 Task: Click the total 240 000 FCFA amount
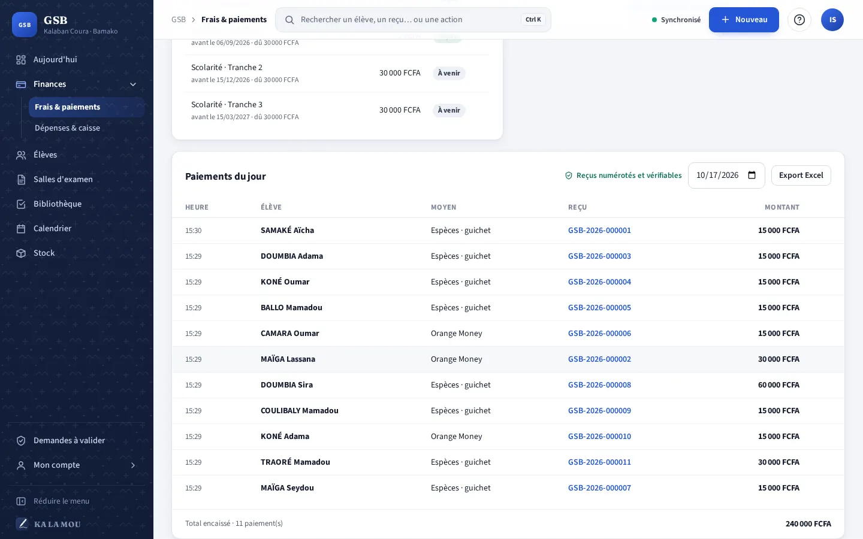pos(808,524)
